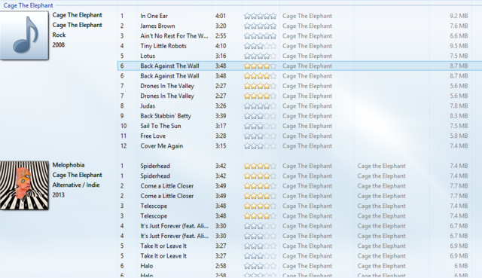Select the track Free Love

coord(153,136)
